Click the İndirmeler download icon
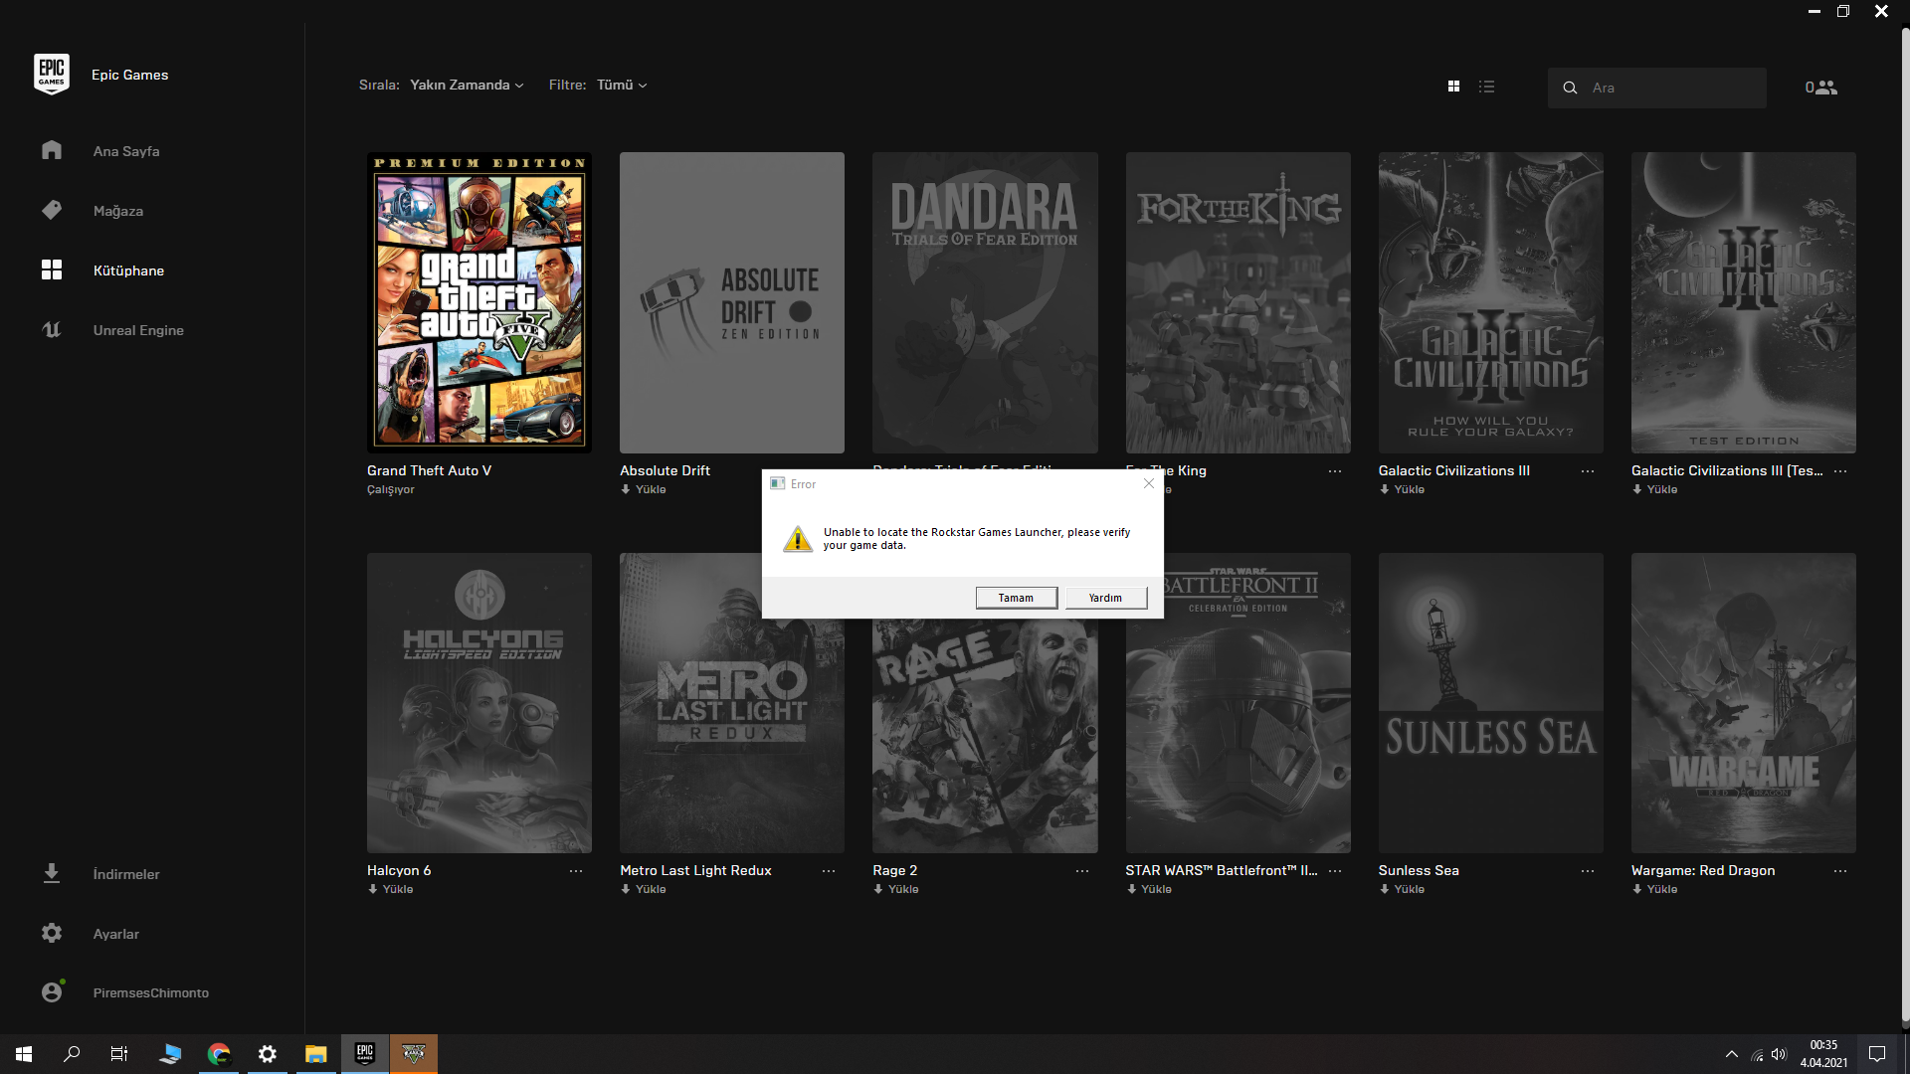The image size is (1910, 1074). (52, 873)
